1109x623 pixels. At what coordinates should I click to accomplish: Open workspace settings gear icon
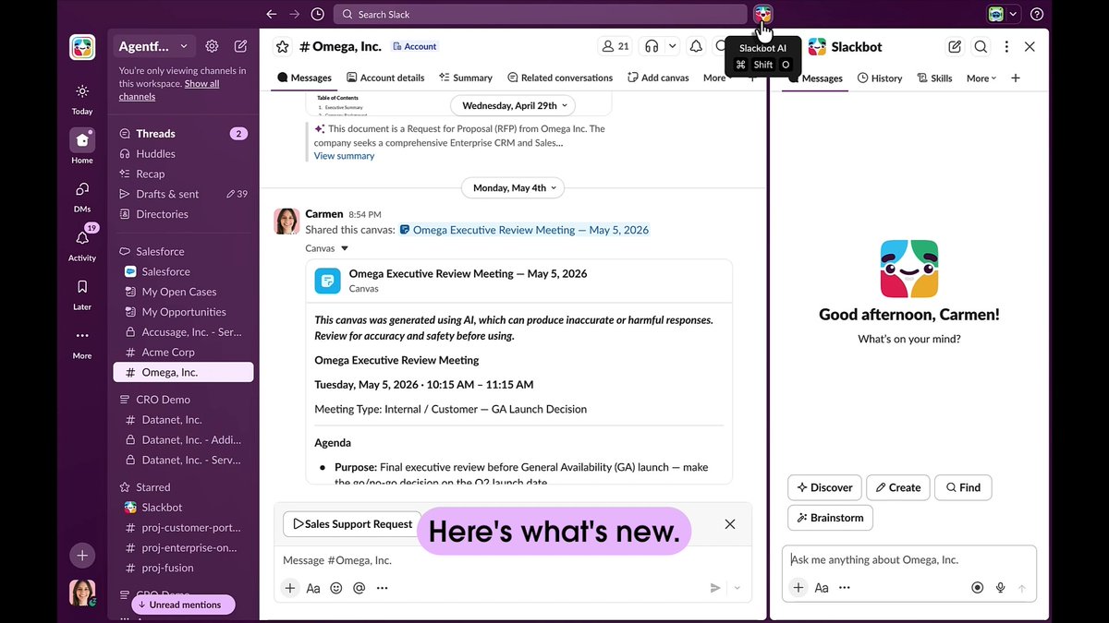tap(212, 46)
